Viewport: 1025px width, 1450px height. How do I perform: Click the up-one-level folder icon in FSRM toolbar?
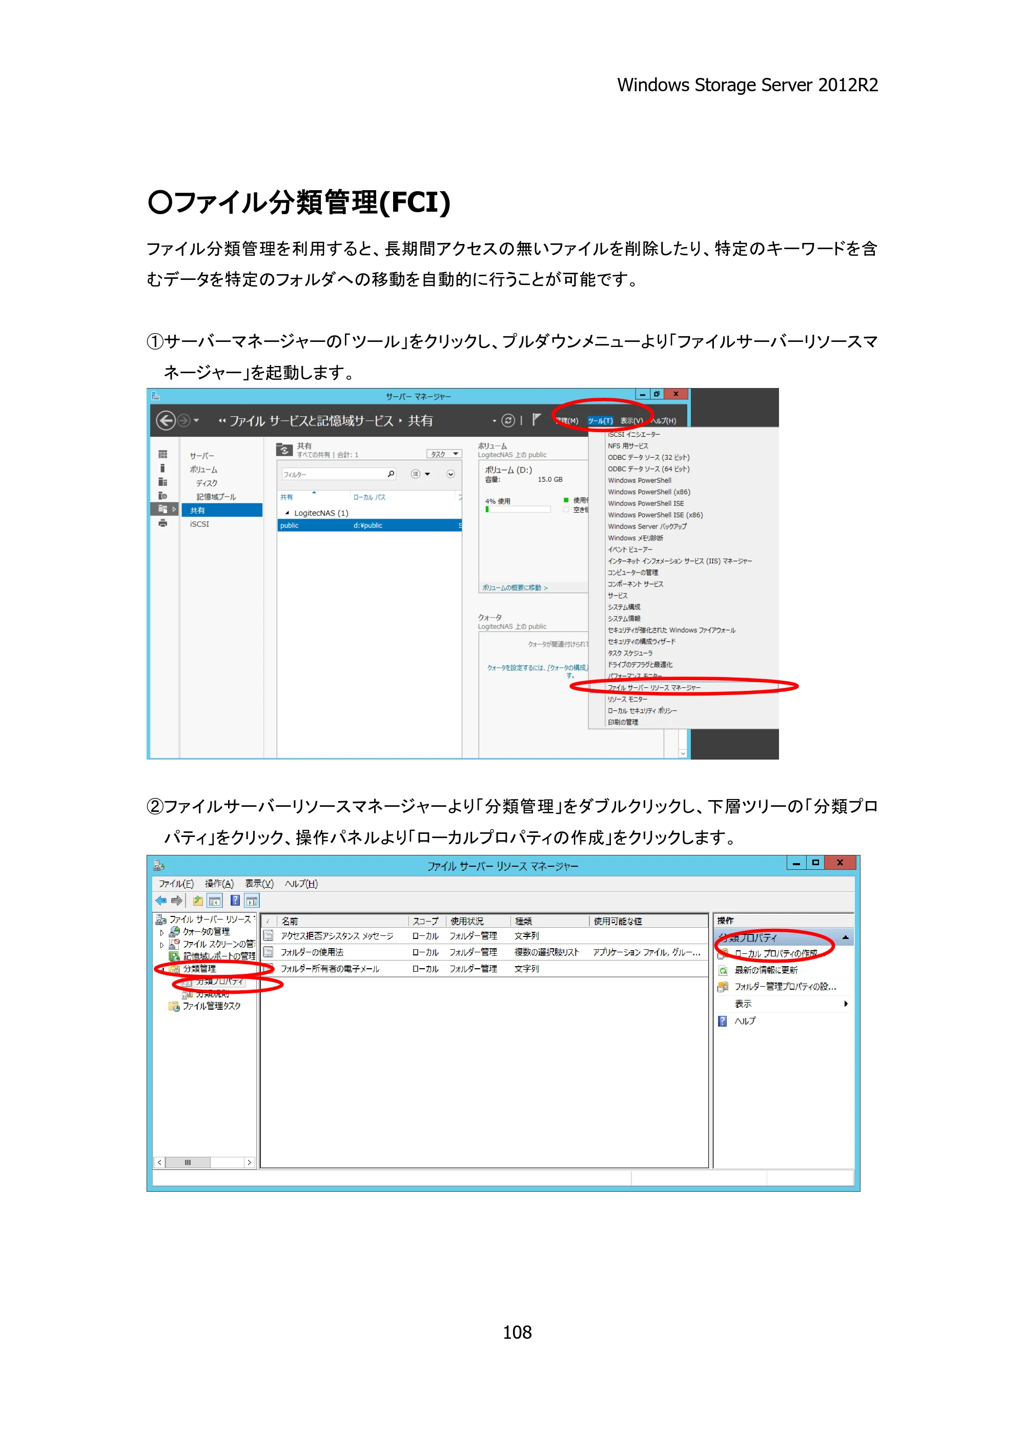point(198,901)
